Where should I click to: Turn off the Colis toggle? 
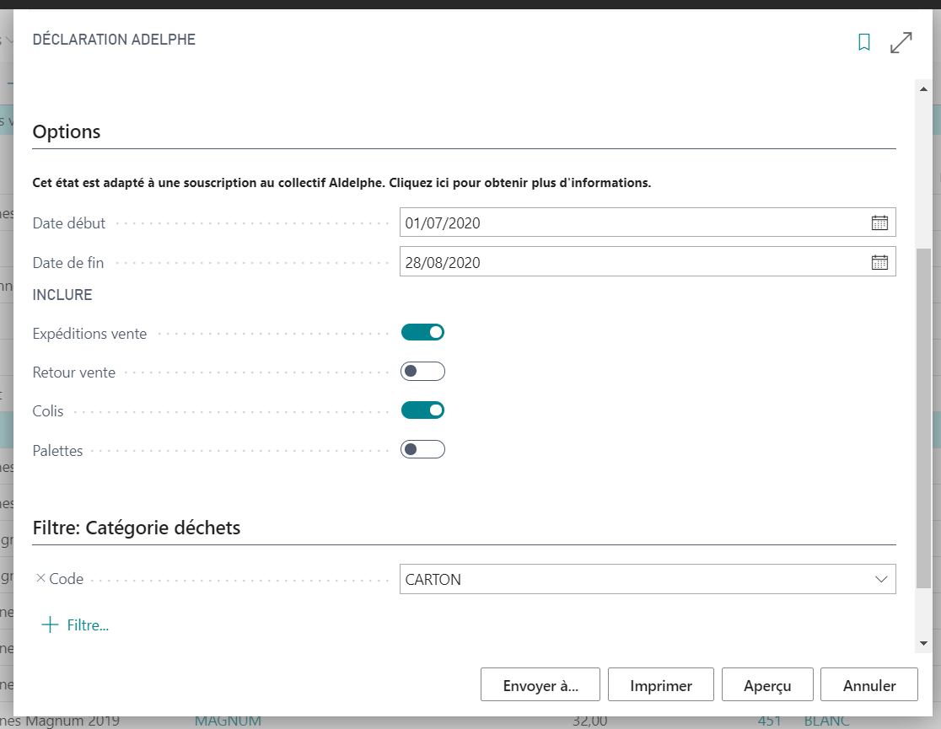pyautogui.click(x=422, y=410)
